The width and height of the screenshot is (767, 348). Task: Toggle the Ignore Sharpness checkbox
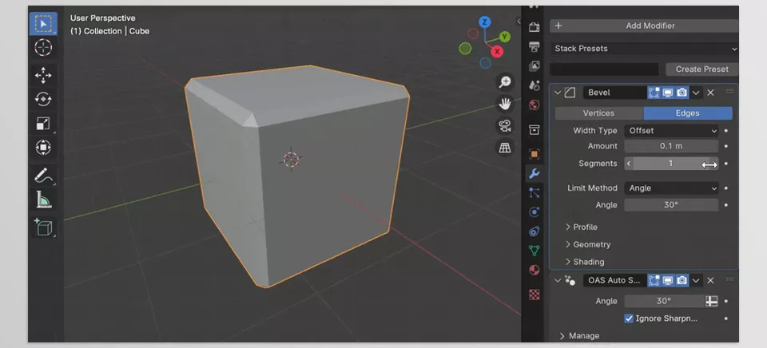(629, 318)
